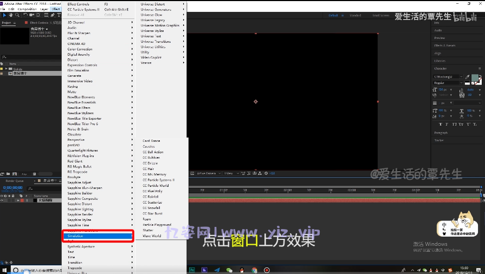This screenshot has height=274, width=485.
Task: Expand the timeline layer properties triangle
Action: click(18, 200)
